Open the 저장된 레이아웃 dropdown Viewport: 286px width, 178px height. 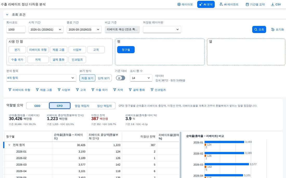pyautogui.click(x=162, y=30)
